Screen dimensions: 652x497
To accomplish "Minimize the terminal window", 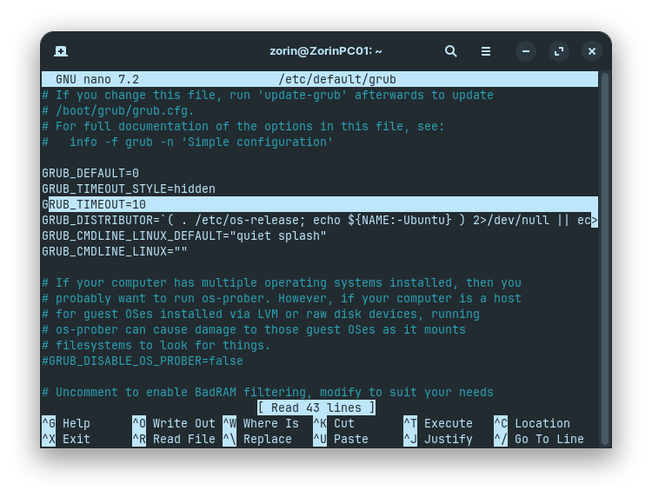I will 526,51.
